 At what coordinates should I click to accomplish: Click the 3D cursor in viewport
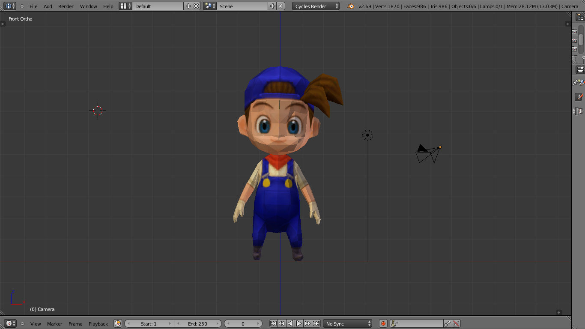pyautogui.click(x=98, y=111)
